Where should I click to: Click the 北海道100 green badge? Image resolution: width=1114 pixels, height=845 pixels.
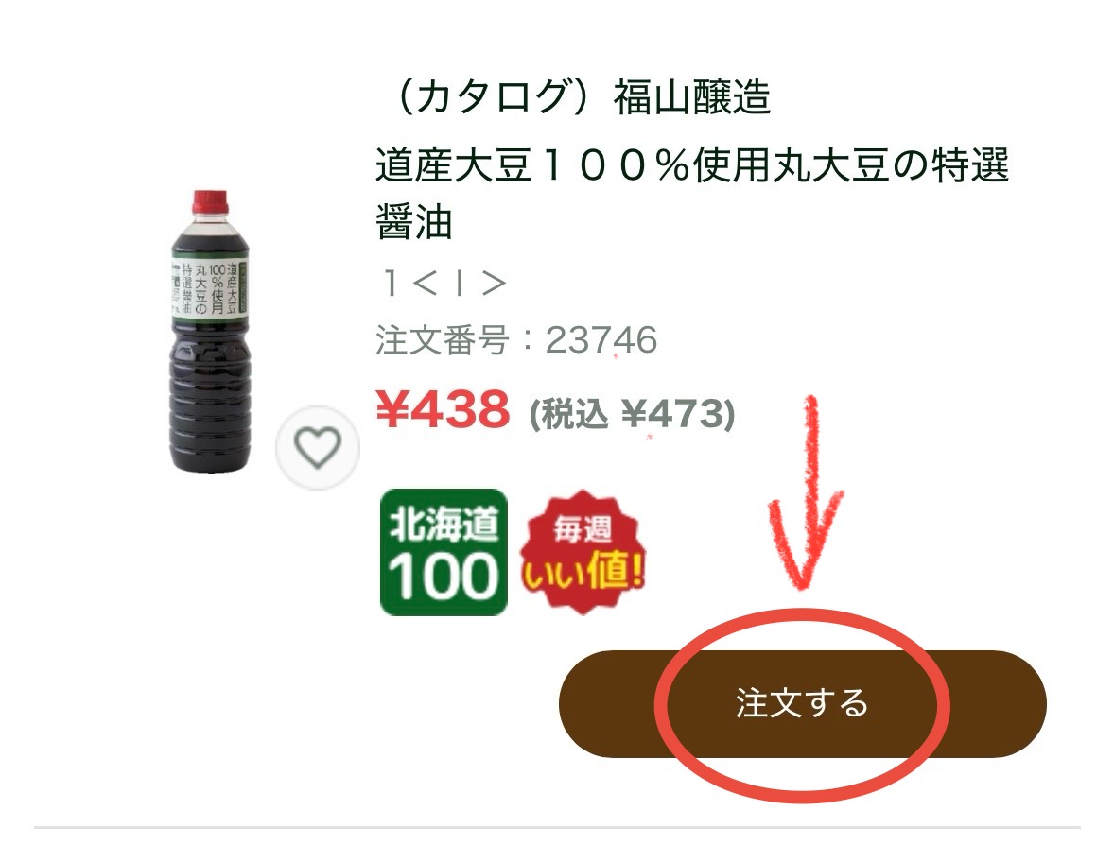444,552
